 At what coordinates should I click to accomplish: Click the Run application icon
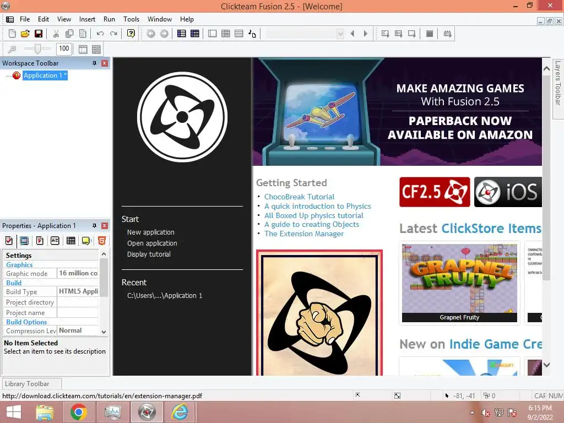click(x=399, y=34)
